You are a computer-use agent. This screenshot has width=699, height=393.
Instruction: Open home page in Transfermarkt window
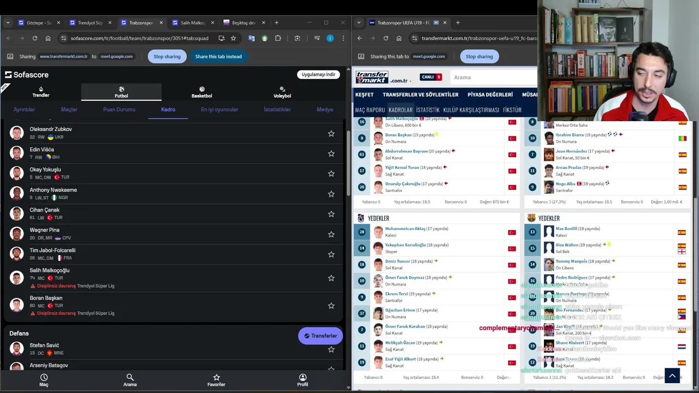399,38
